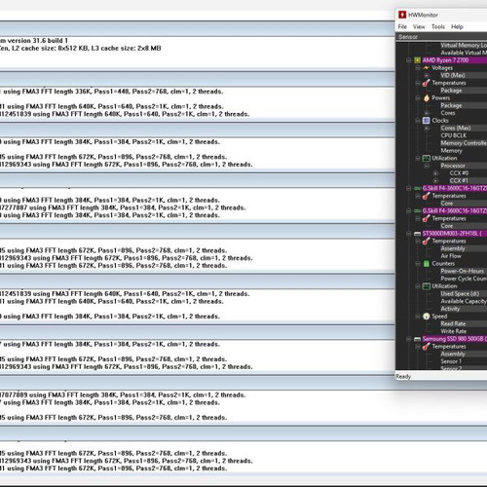Collapse the Samsung SSD 980 500GB node
The height and width of the screenshot is (487, 487).
click(x=409, y=339)
